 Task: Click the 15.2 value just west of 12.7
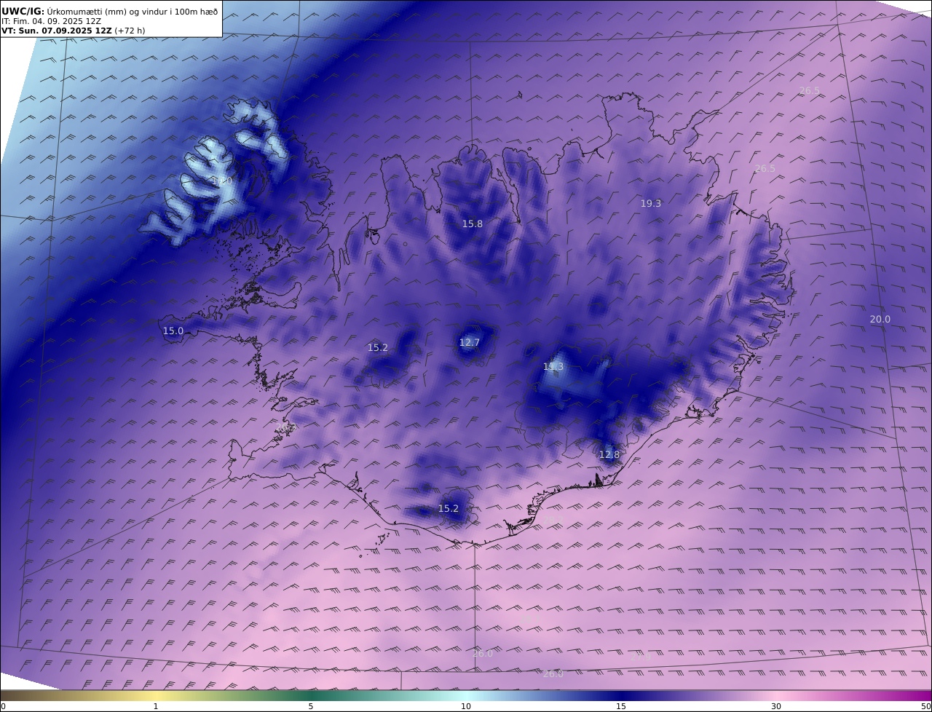click(x=378, y=348)
